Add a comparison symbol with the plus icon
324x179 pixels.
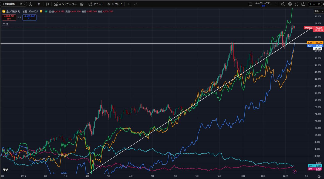click(x=31, y=4)
